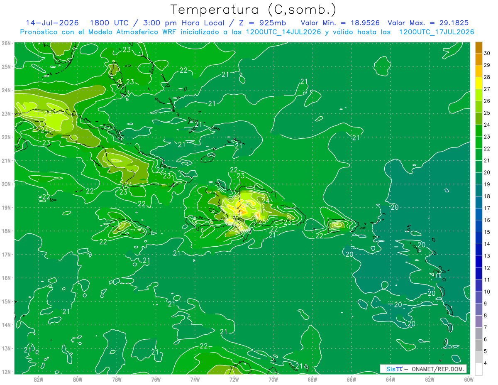The image size is (498, 385).
Task: Select valid-until time "1200UTC_17JUL2026"
Action: [x=437, y=32]
